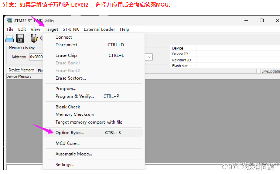280x174 pixels.
Task: Select MCU Core... menu entry
Action: pyautogui.click(x=94, y=143)
